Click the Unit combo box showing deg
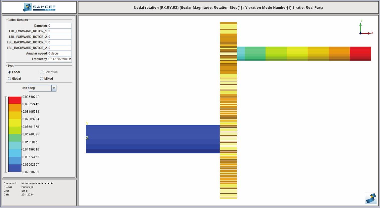The height and width of the screenshot is (208, 380). coord(40,88)
